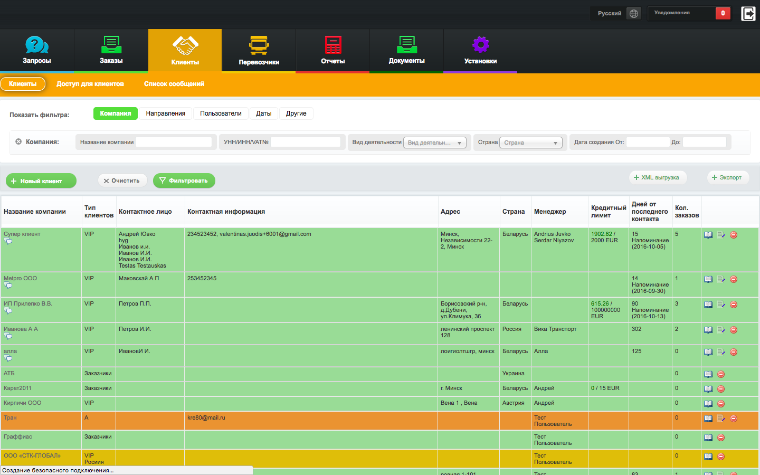Click edit icon in Метро ООО row
This screenshot has height=475, width=760.
point(721,279)
